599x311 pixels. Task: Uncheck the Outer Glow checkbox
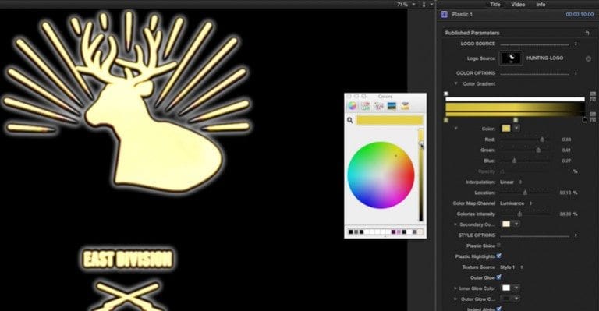499,277
